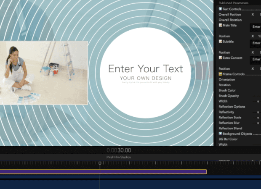Click the Main Title pencil icon

click(220, 25)
